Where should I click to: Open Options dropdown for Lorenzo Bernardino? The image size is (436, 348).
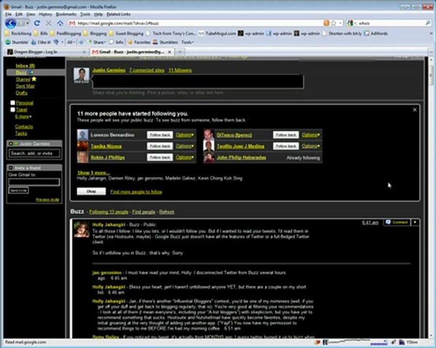pyautogui.click(x=185, y=135)
